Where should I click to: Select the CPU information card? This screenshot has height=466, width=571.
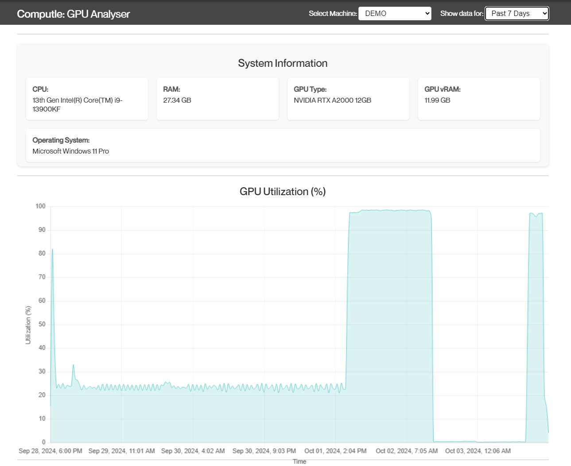point(87,99)
